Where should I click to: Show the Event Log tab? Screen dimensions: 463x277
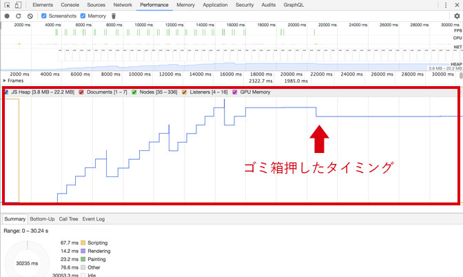pyautogui.click(x=94, y=219)
